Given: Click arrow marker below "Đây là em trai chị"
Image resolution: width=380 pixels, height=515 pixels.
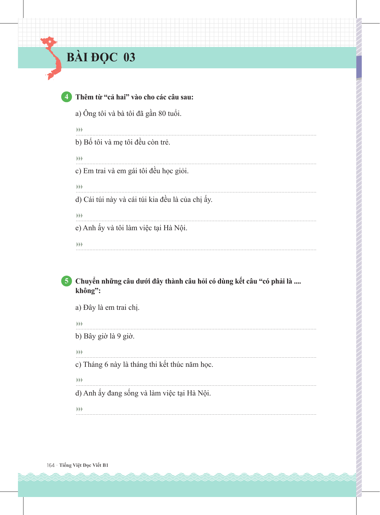Looking at the screenshot, I should point(80,324).
